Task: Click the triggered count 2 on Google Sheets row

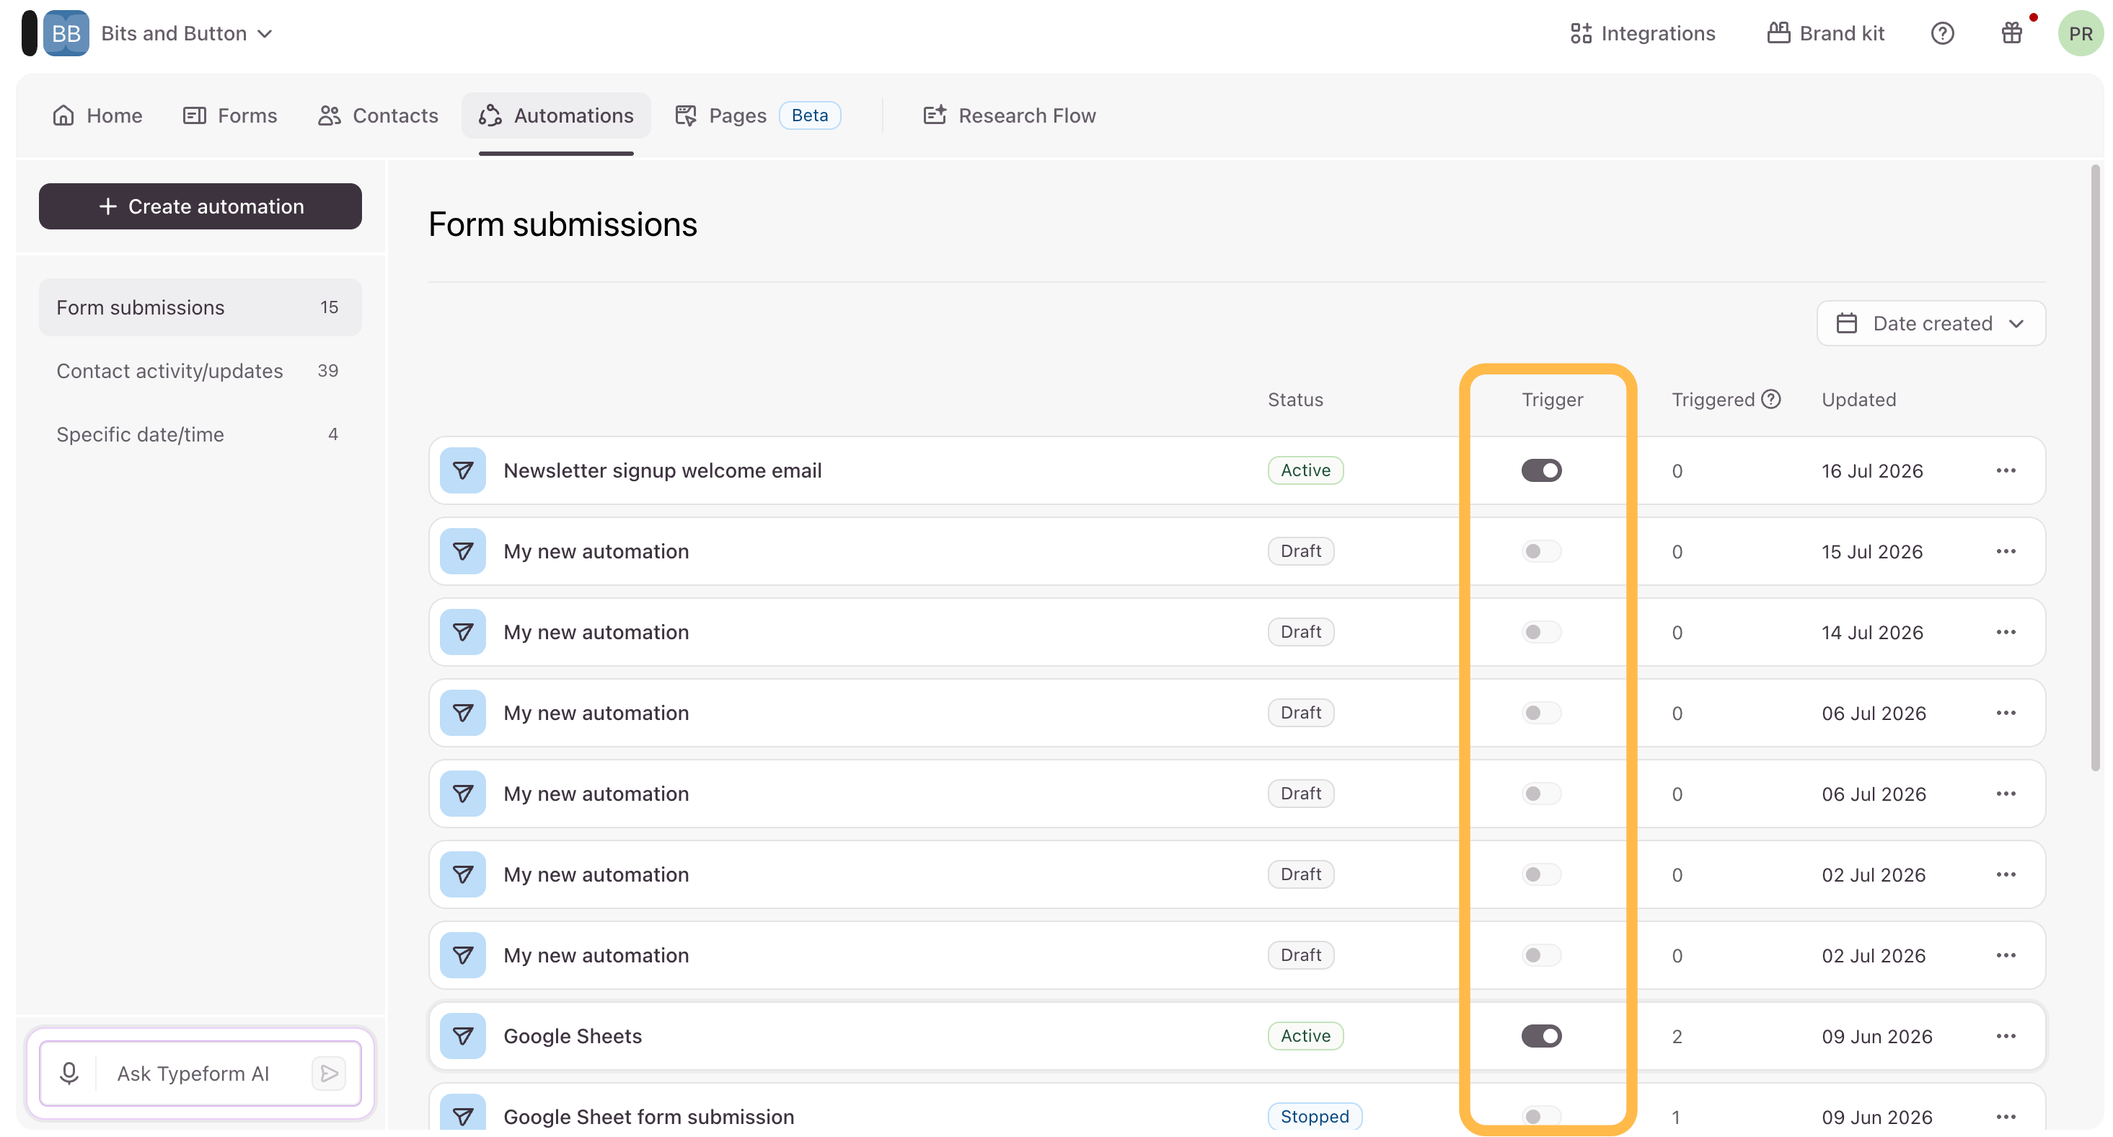Action: point(1677,1037)
